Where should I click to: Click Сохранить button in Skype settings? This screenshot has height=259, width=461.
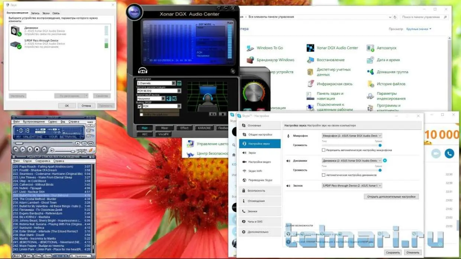393,252
